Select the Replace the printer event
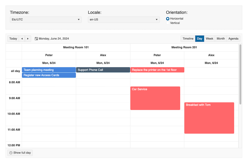The image size is (248, 164). (x=157, y=70)
